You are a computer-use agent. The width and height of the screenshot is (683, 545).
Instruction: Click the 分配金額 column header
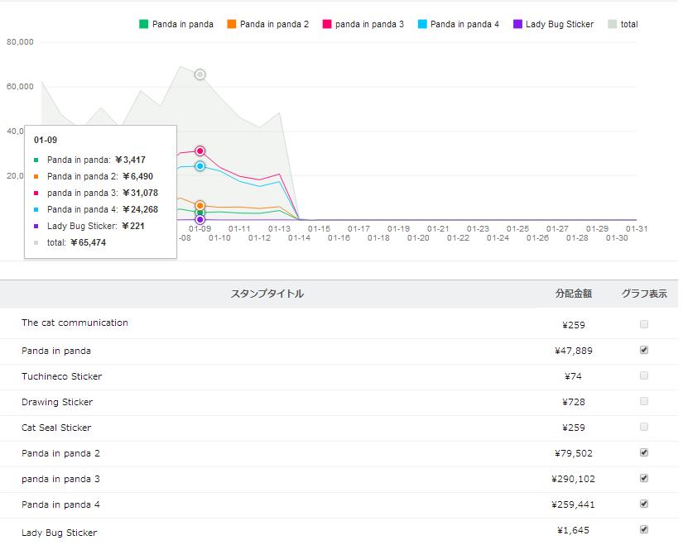[x=573, y=294]
